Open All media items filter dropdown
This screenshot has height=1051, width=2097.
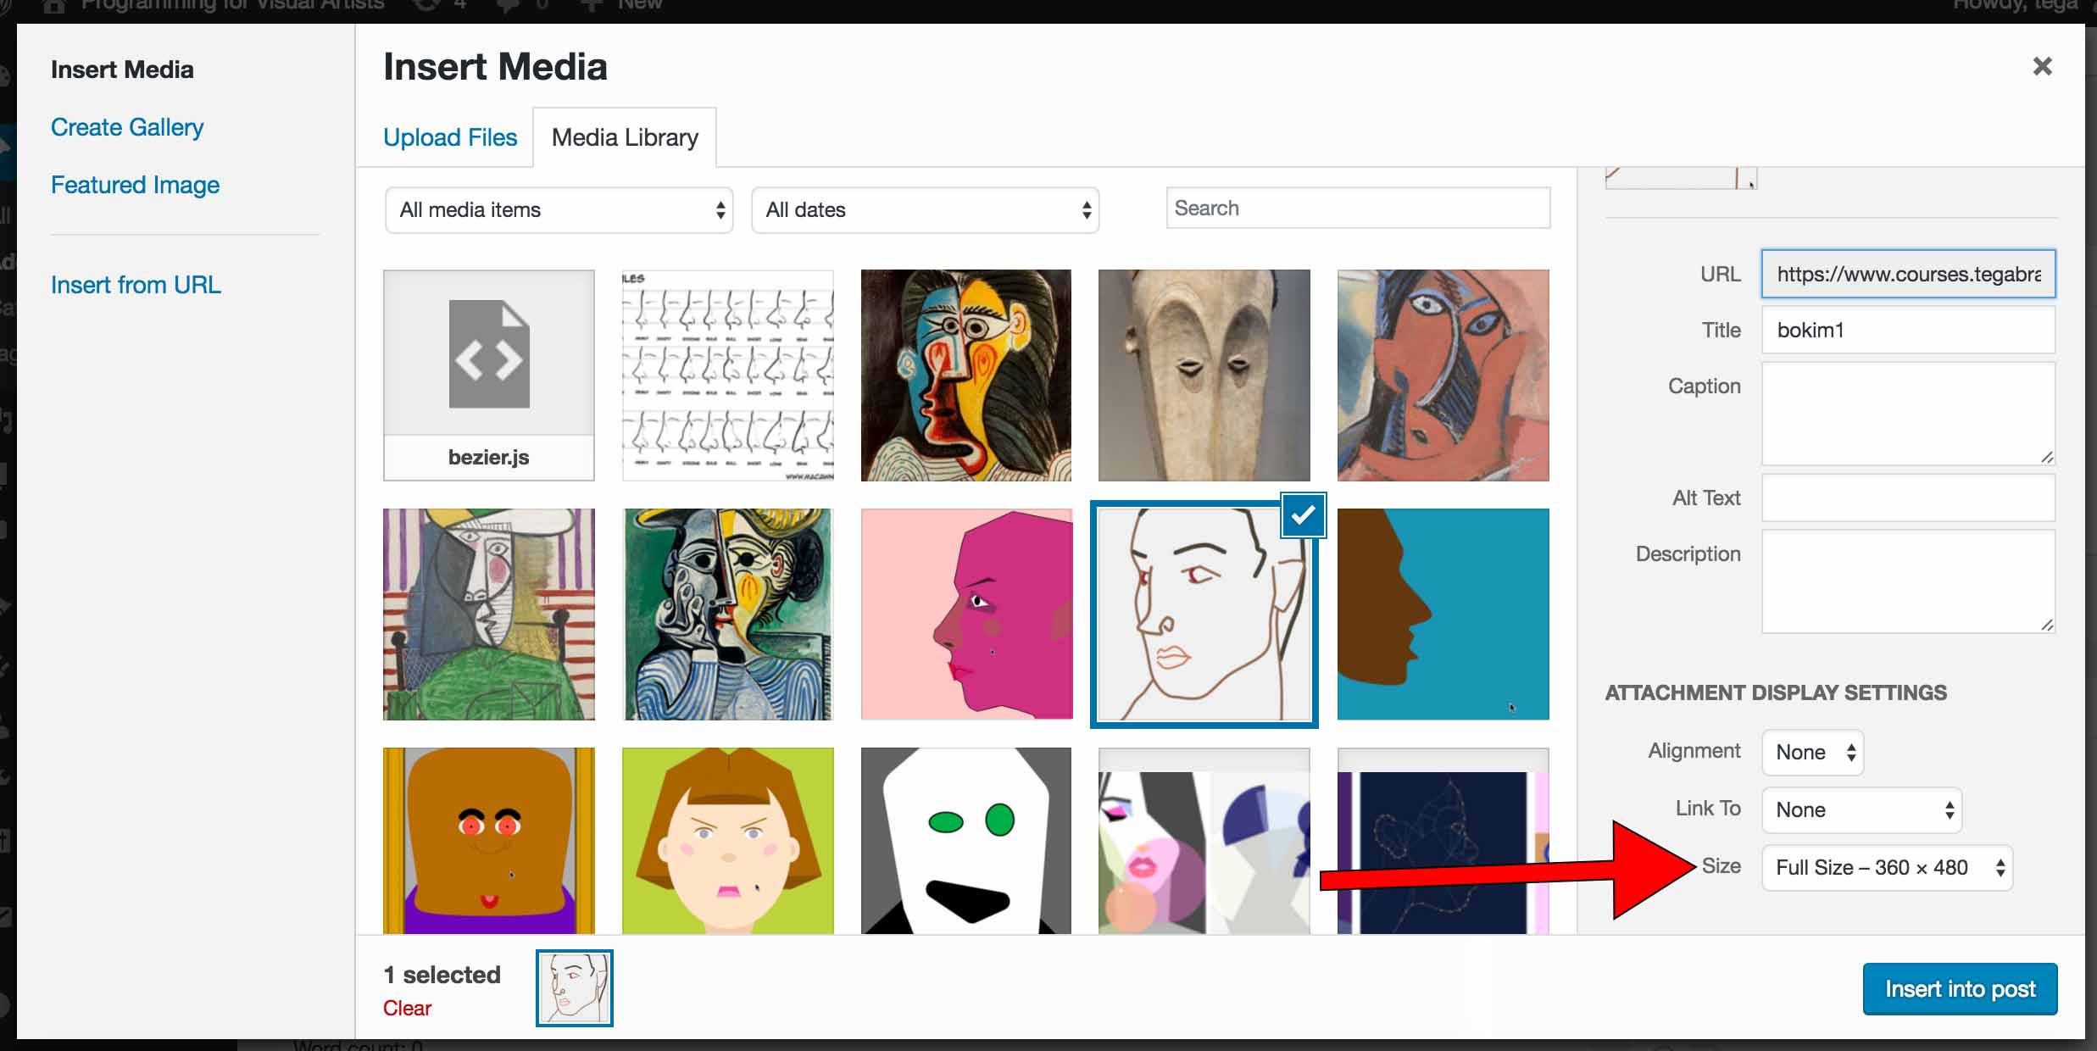click(559, 210)
